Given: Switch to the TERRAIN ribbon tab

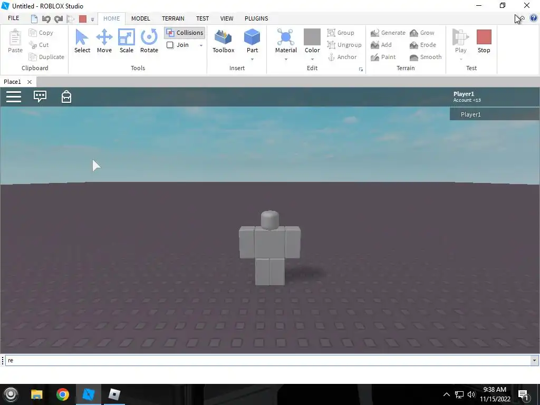Looking at the screenshot, I should point(173,18).
